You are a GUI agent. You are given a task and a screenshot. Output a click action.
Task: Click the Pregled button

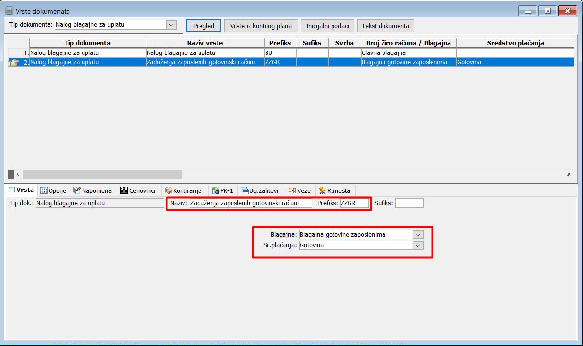(x=203, y=26)
